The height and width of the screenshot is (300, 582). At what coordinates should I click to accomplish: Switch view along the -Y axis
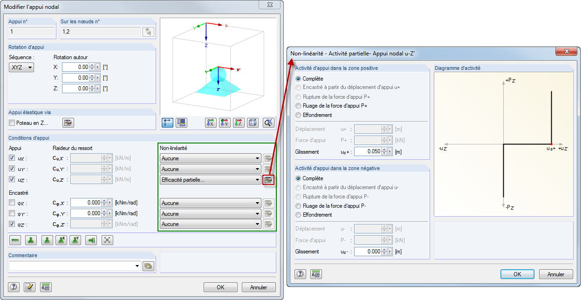pyautogui.click(x=224, y=122)
